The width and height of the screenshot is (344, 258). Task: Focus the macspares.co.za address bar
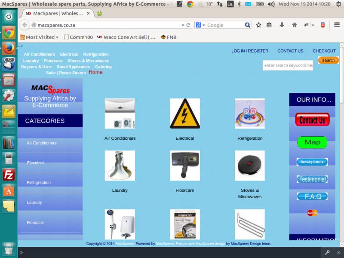(107, 25)
